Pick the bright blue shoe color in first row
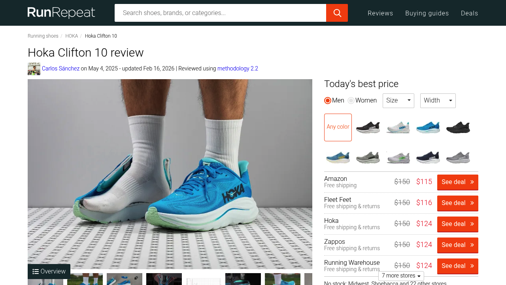 428,127
